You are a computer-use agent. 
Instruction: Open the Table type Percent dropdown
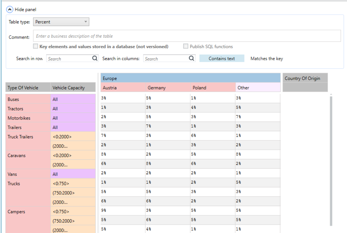[61, 22]
